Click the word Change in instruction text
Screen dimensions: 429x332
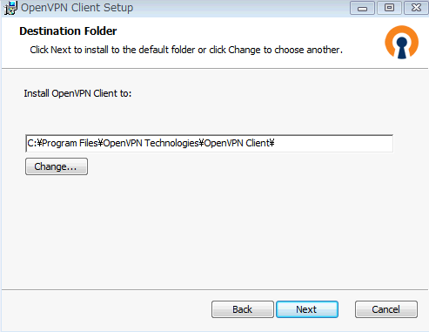[245, 50]
